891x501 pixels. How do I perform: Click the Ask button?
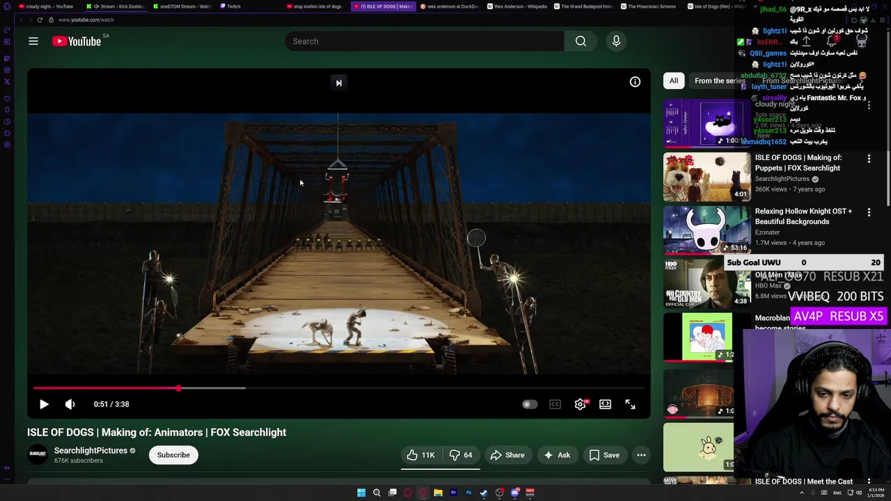[x=557, y=455]
